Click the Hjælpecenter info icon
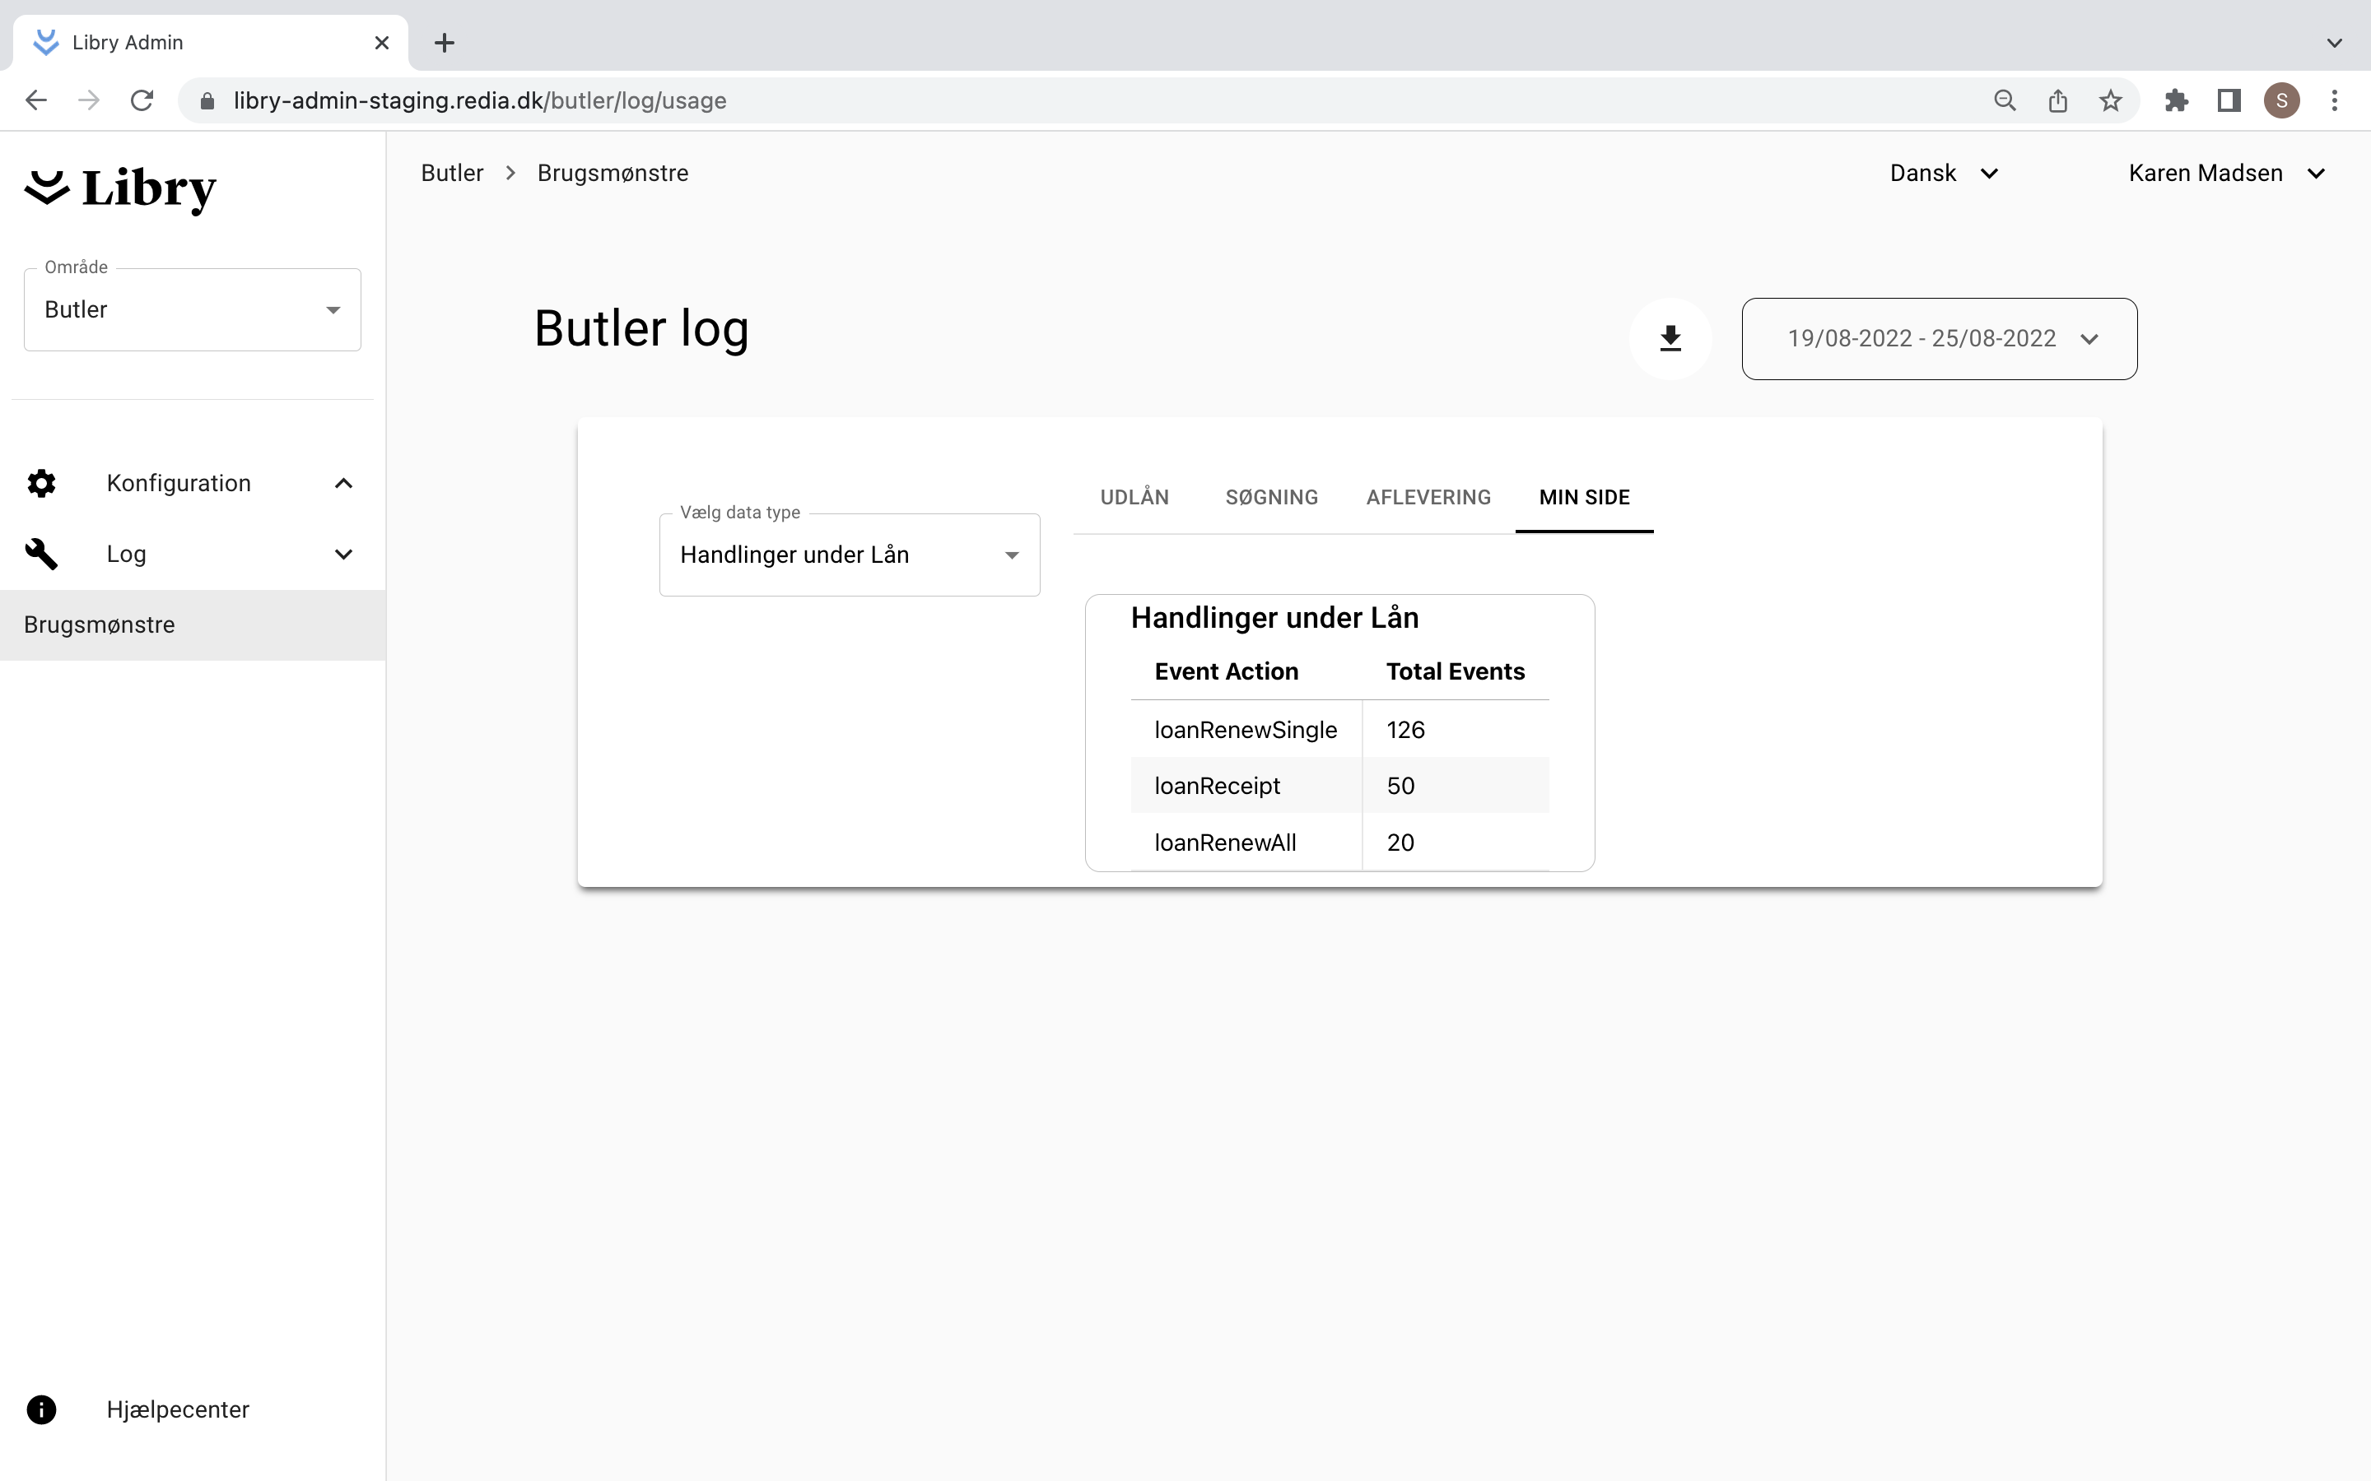This screenshot has height=1481, width=2371. (x=41, y=1409)
